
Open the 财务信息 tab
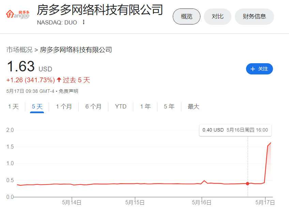[x=254, y=17]
